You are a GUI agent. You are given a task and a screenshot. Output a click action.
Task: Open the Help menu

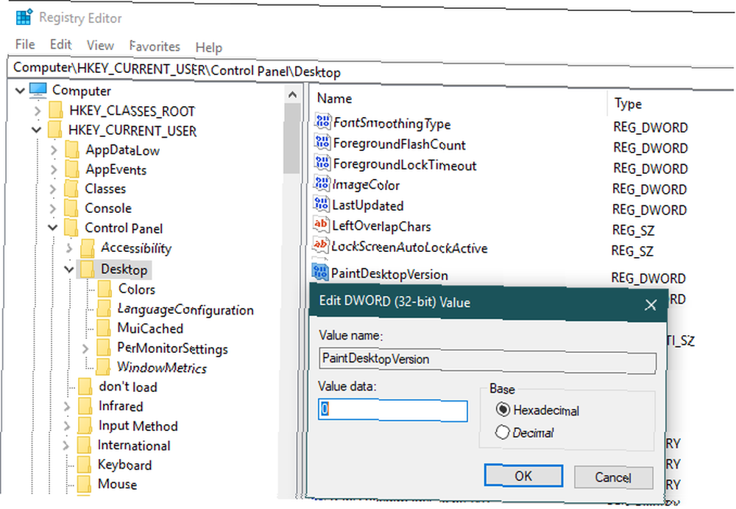(209, 47)
